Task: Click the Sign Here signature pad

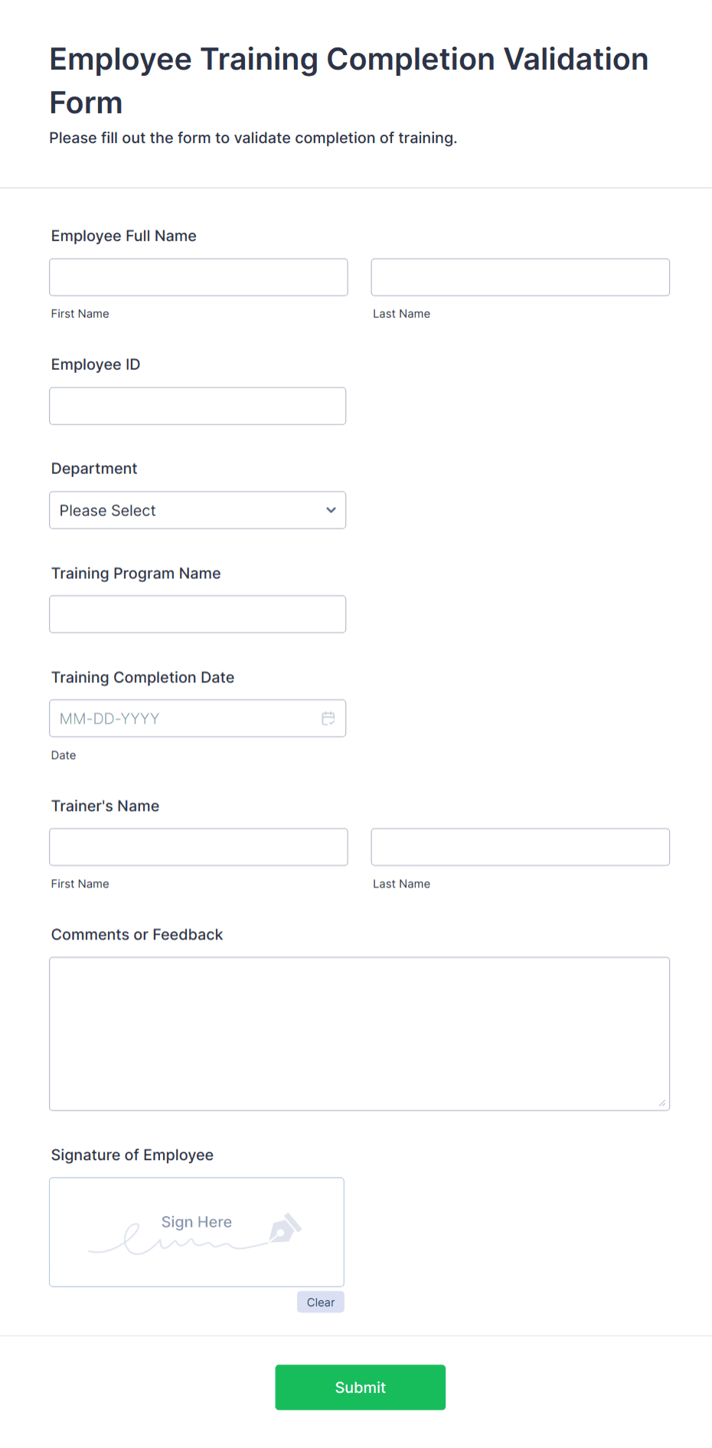Action: click(196, 1232)
